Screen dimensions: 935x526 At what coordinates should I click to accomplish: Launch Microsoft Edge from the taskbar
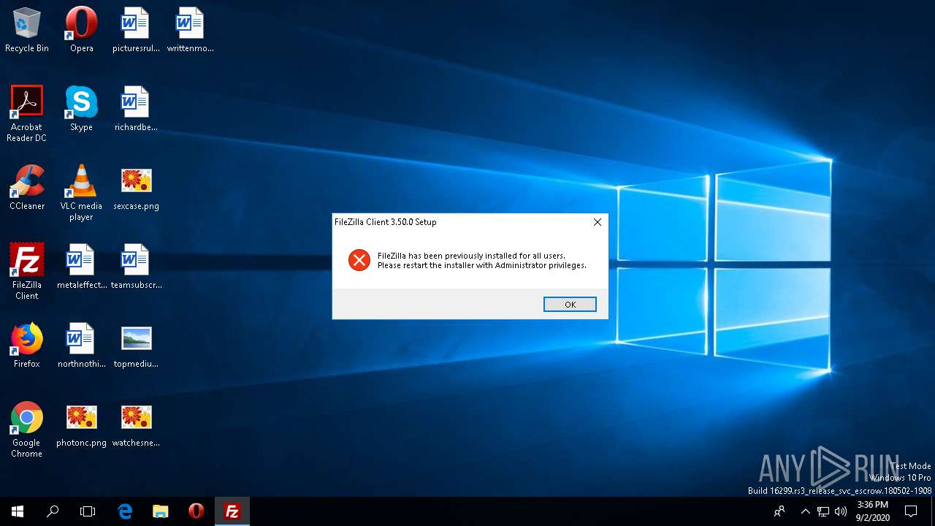pos(125,511)
